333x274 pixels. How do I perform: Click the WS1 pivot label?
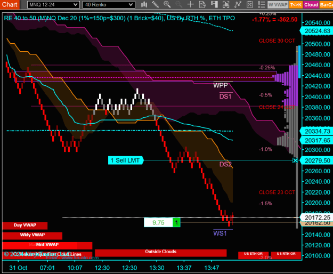[x=220, y=233]
